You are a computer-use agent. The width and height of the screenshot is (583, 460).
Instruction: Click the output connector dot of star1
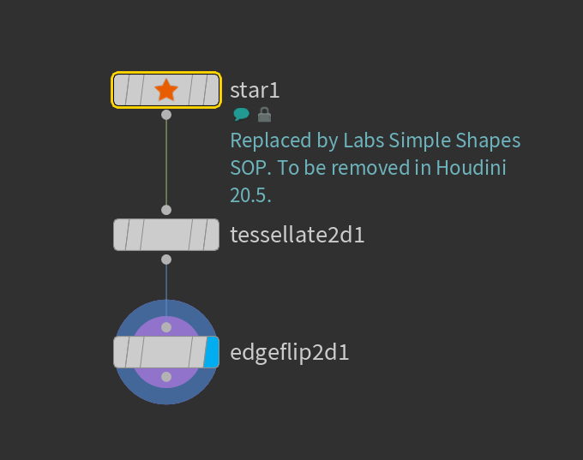166,114
